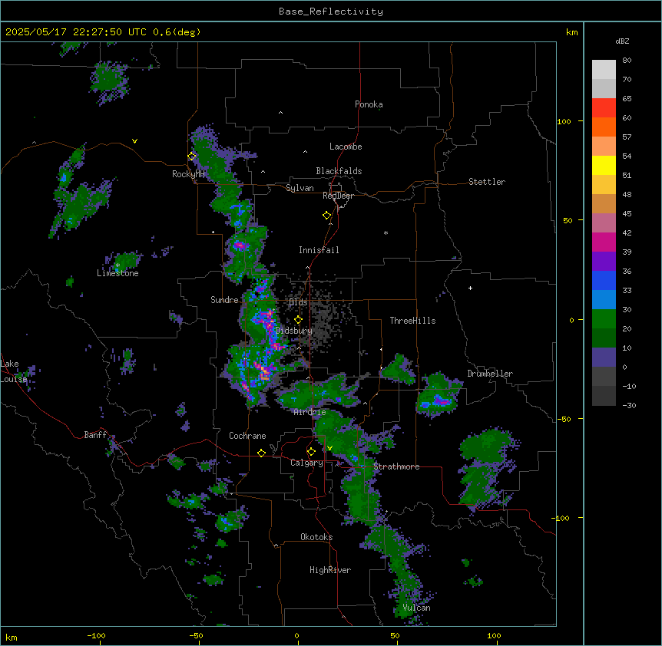Click the white plus marker north of Drumheller

(x=470, y=288)
